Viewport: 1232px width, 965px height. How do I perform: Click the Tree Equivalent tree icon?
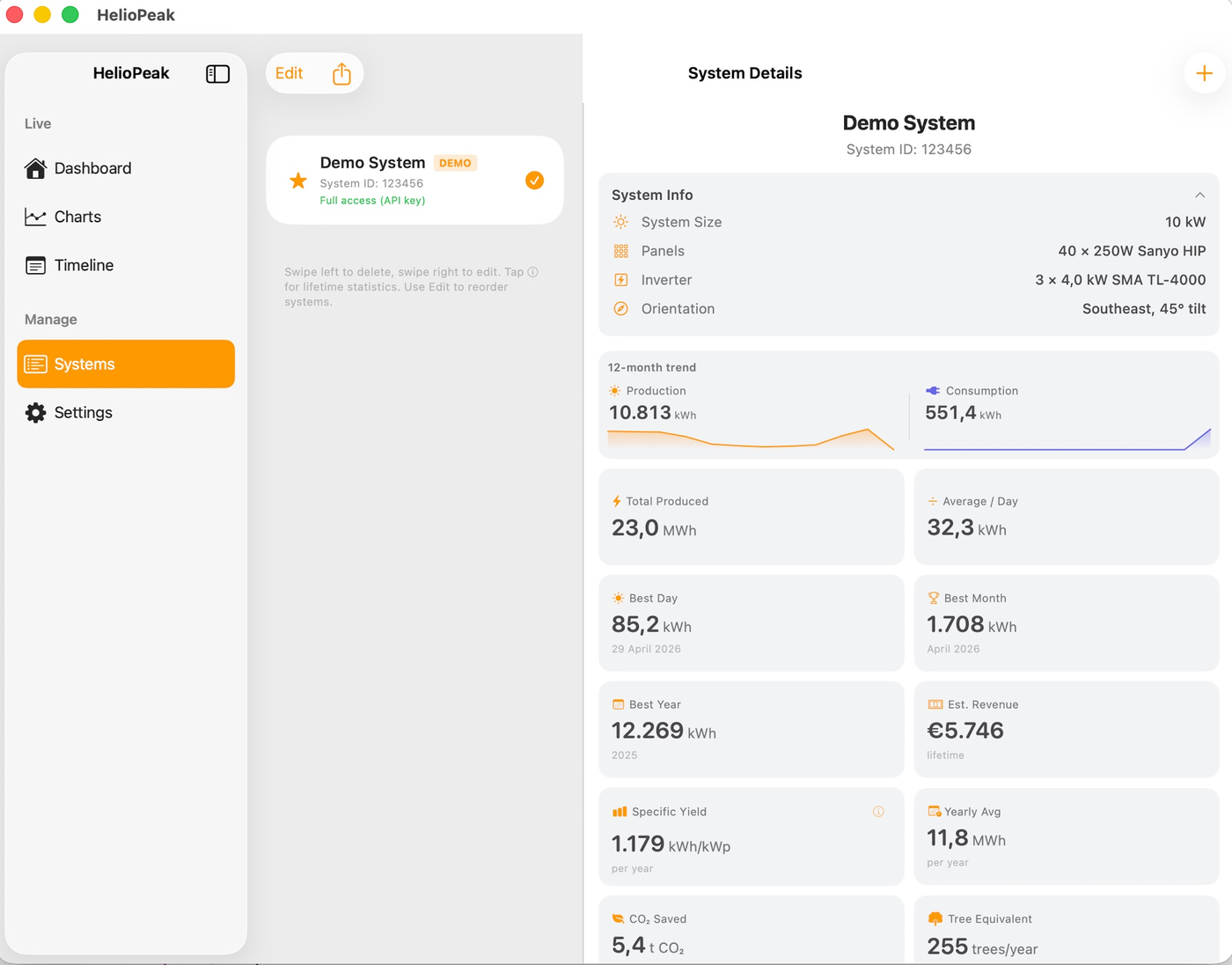tap(935, 918)
